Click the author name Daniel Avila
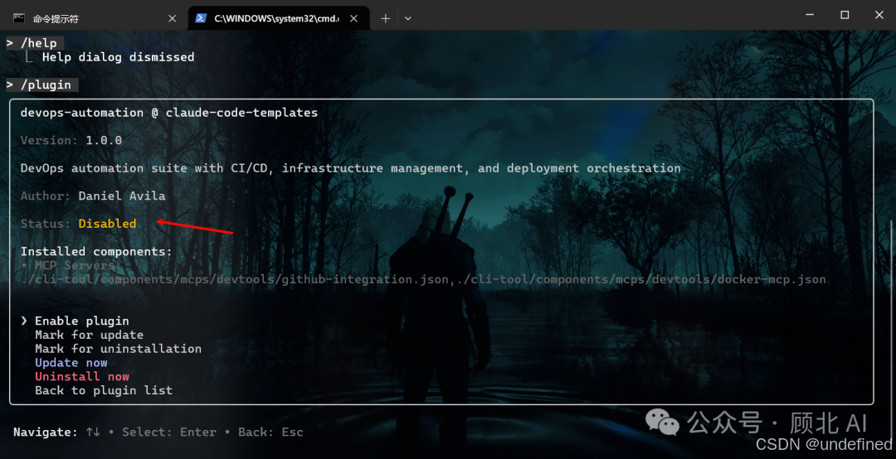 [x=122, y=196]
